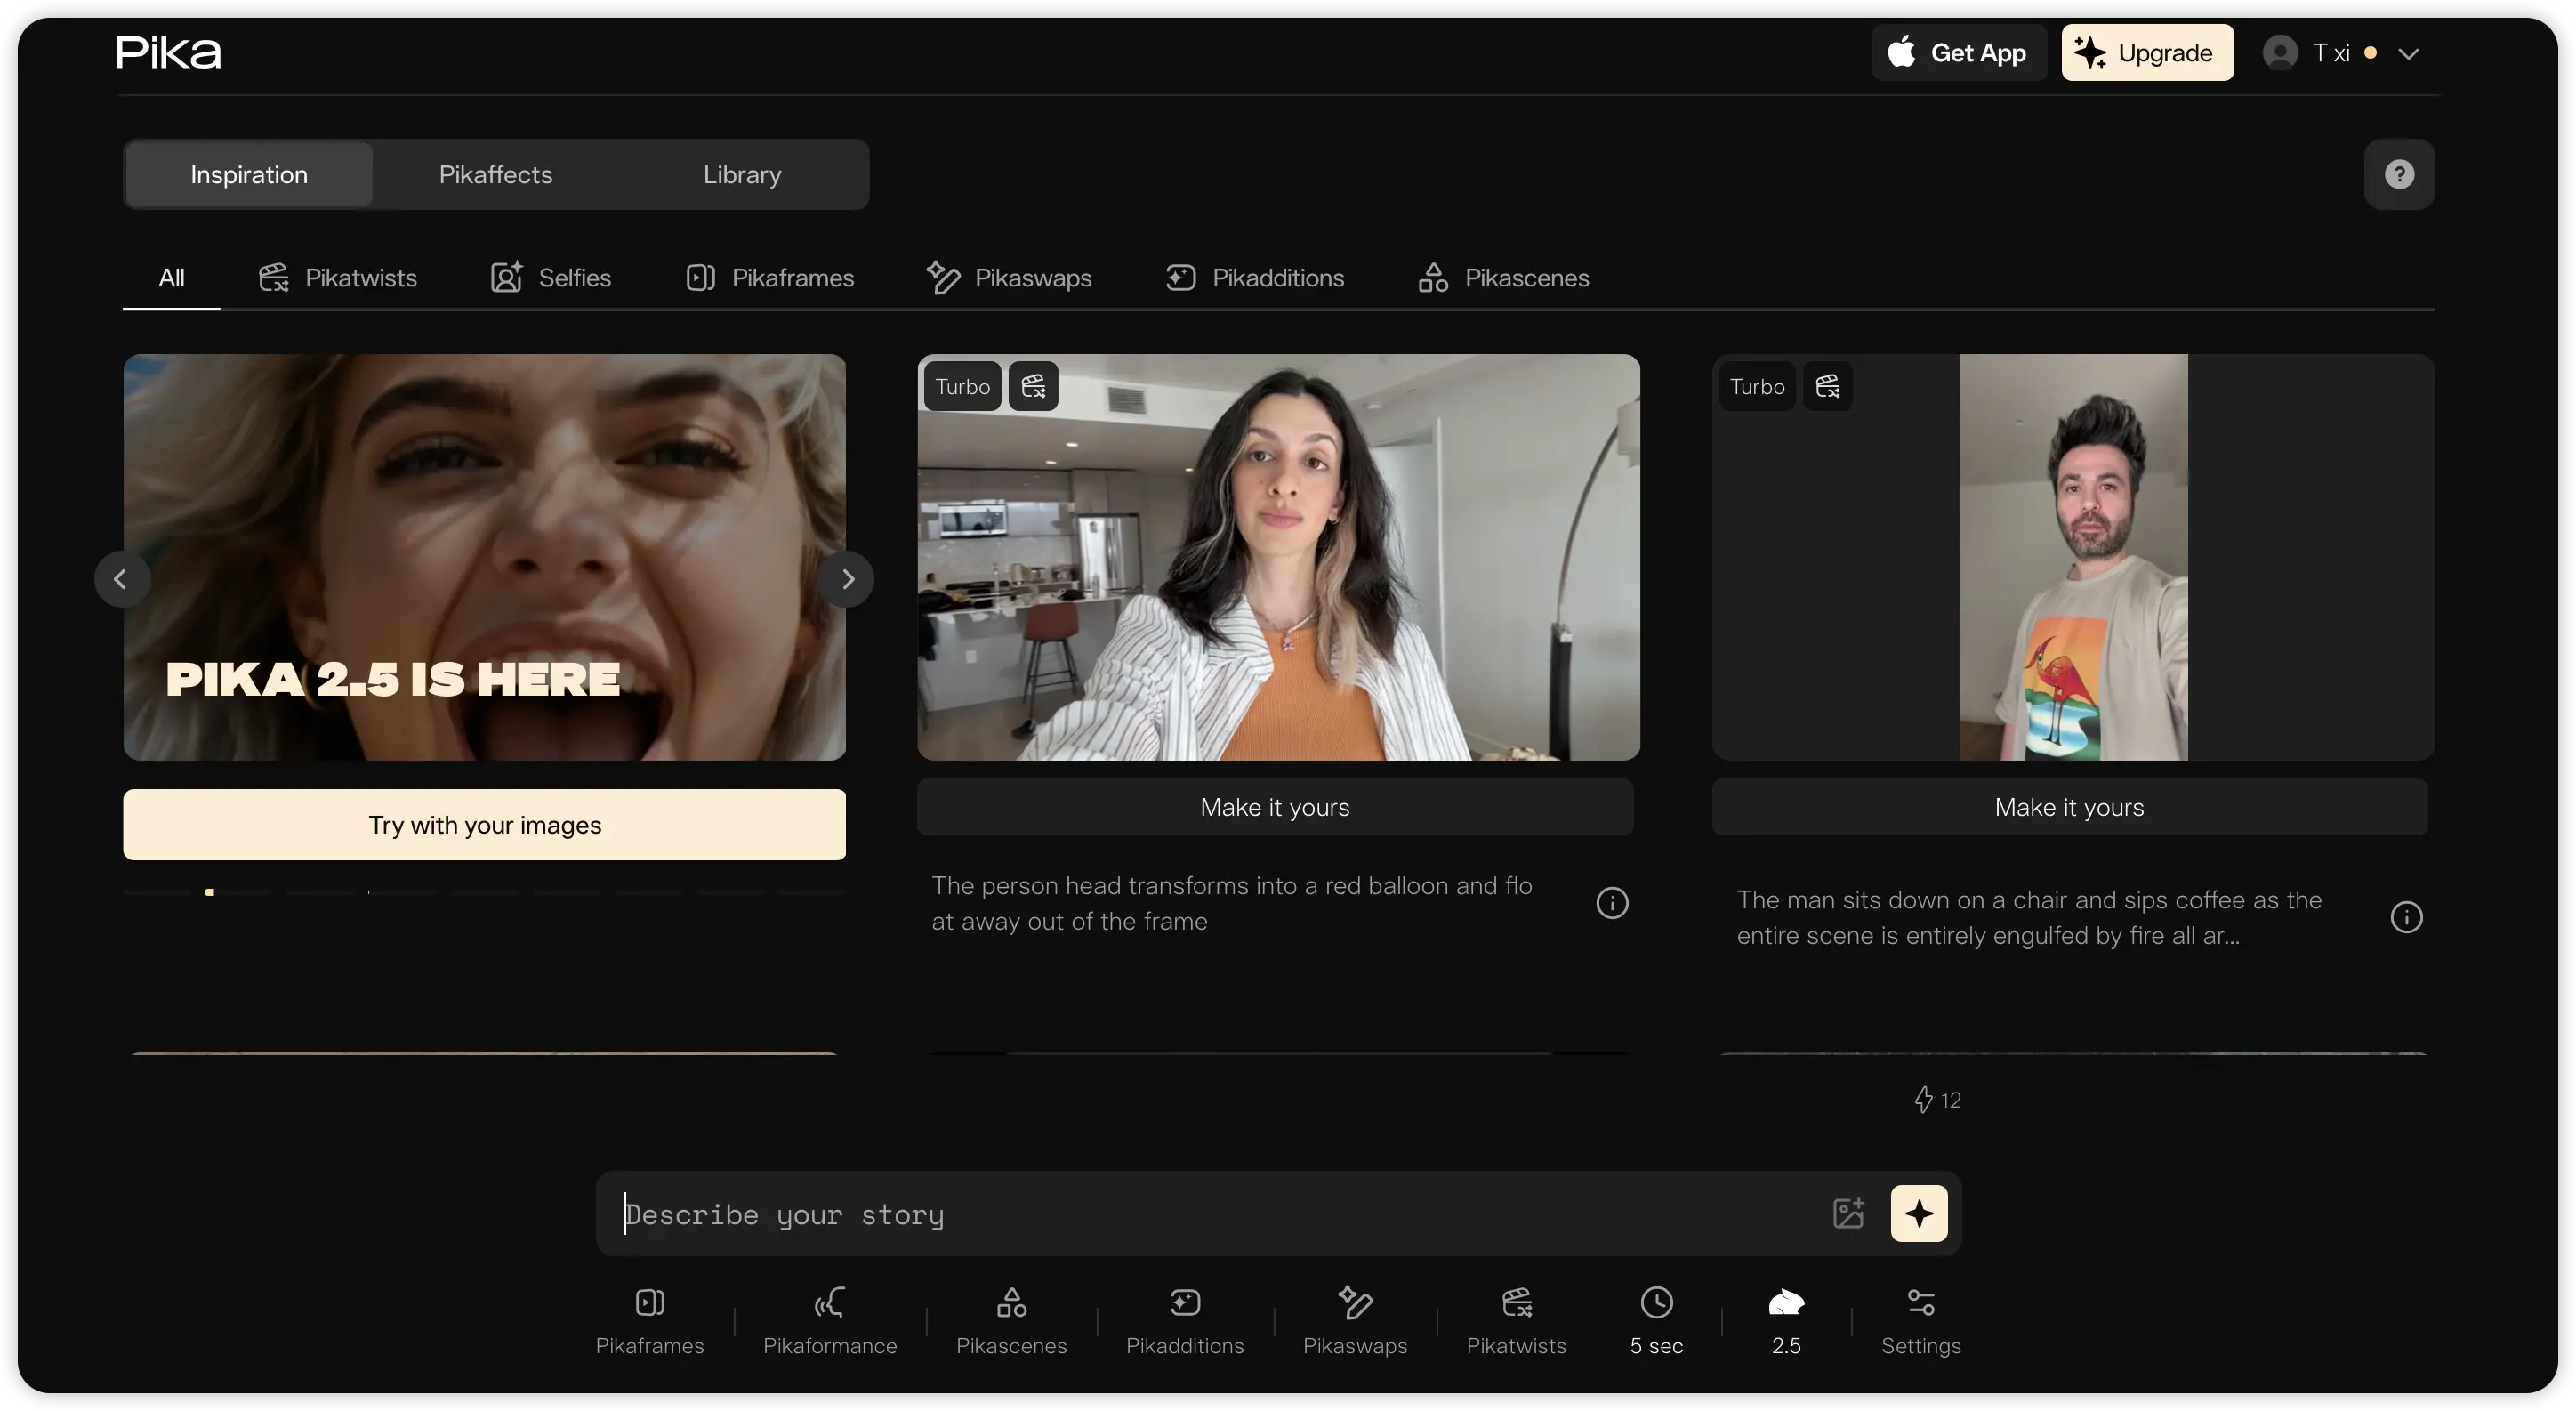Click Upgrade button in the header

point(2147,52)
